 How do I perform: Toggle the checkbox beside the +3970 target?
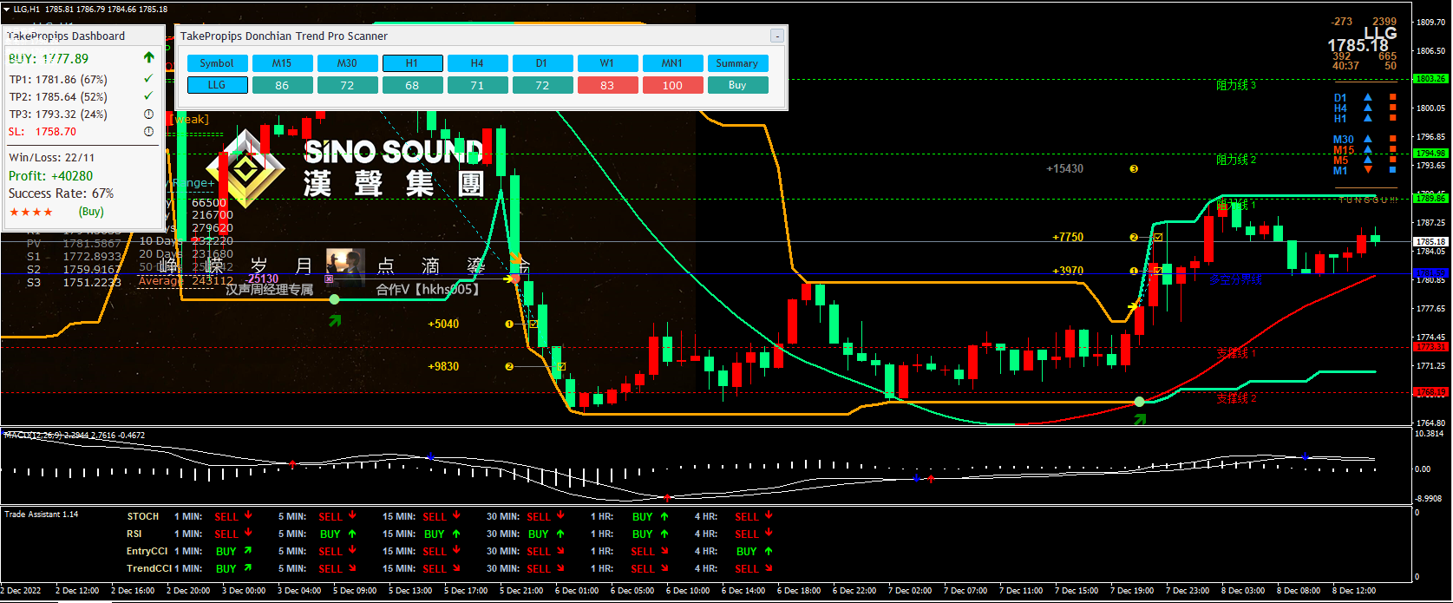coord(1158,271)
